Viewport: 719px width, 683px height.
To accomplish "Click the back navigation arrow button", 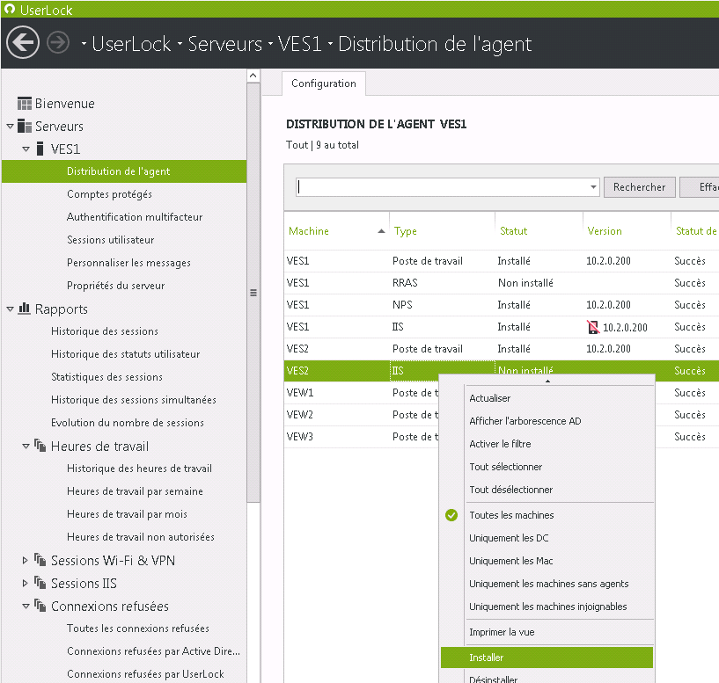I will (x=23, y=42).
